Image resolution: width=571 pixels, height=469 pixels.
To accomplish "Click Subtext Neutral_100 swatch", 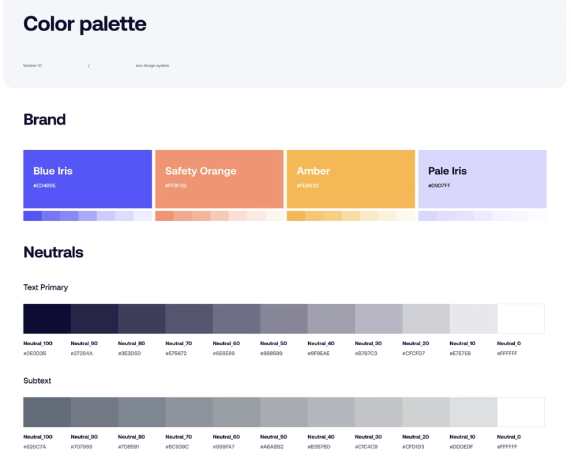I will pyautogui.click(x=47, y=412).
